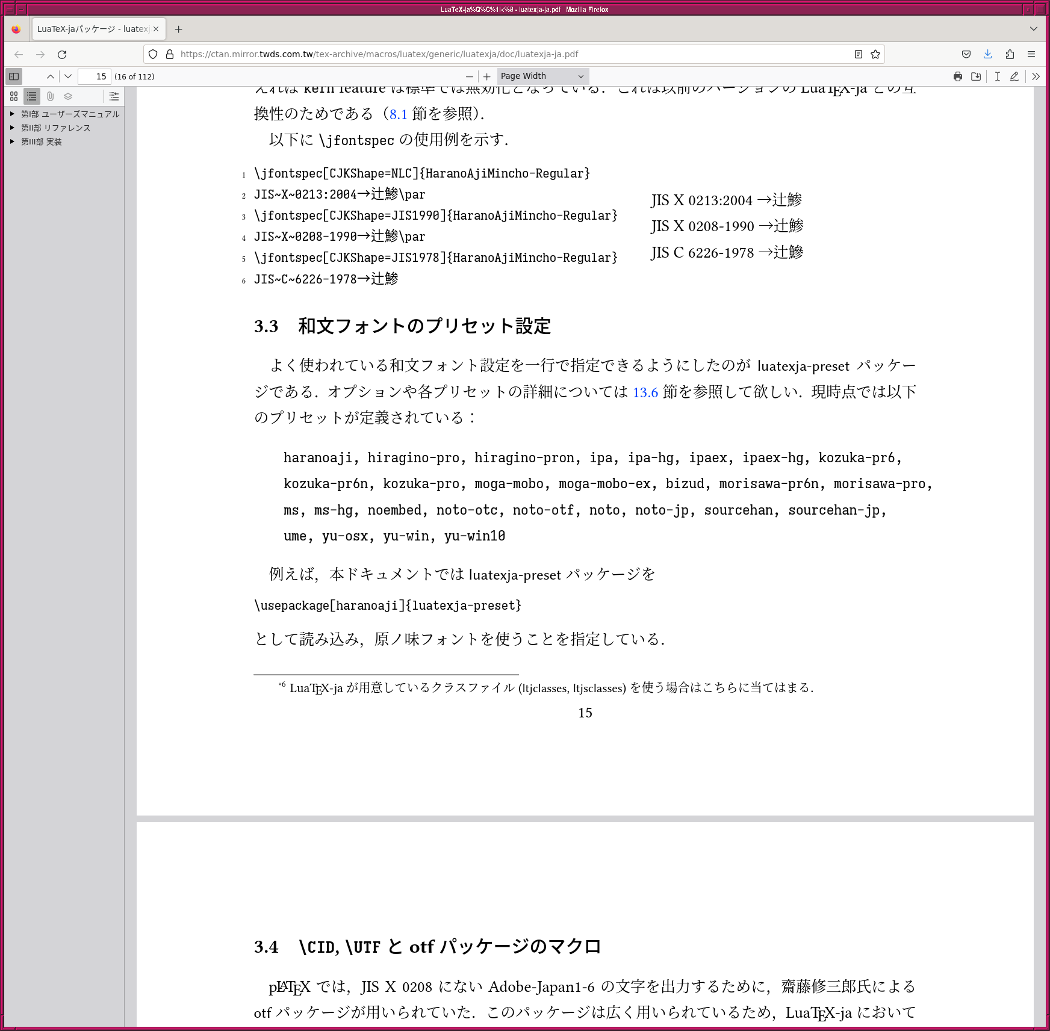Expand the 第I部 ユーザーズマニュアル outline item
The image size is (1050, 1031).
(x=12, y=114)
